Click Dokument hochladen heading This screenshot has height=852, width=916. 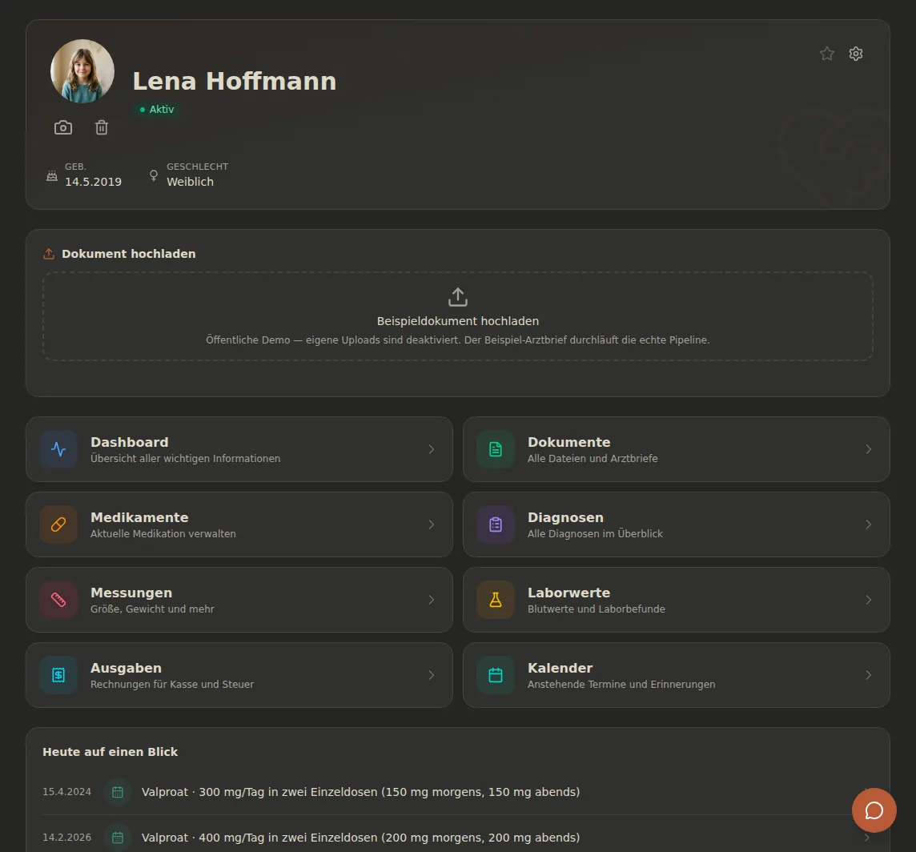[129, 254]
